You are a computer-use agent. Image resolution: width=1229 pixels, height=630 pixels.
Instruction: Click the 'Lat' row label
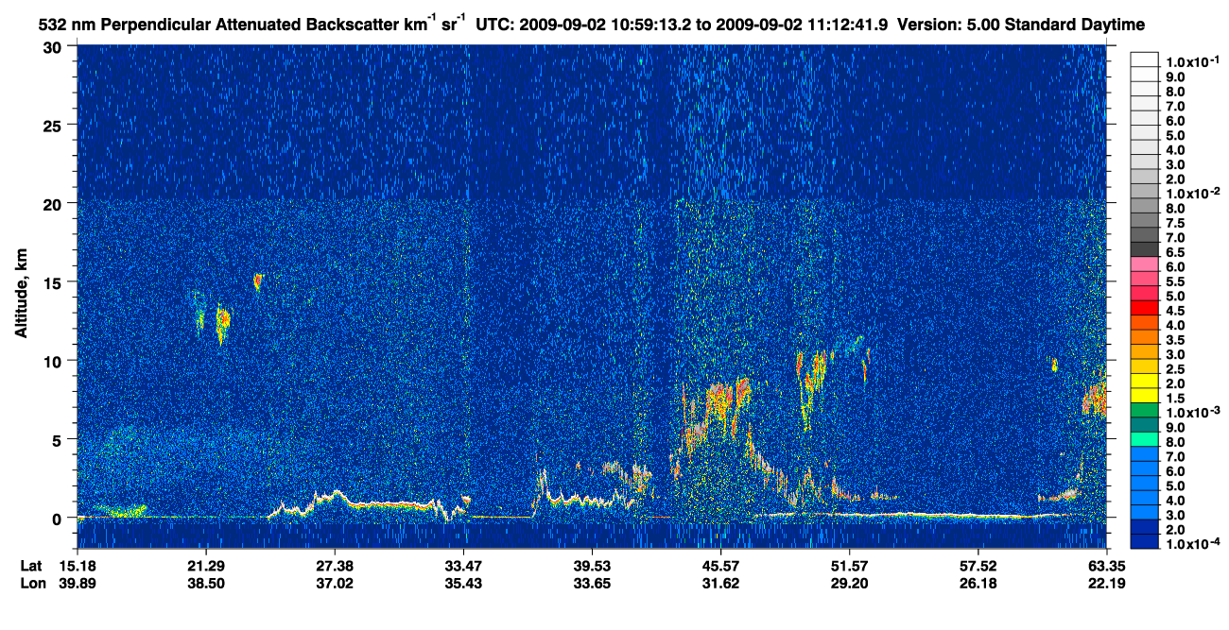pos(31,565)
